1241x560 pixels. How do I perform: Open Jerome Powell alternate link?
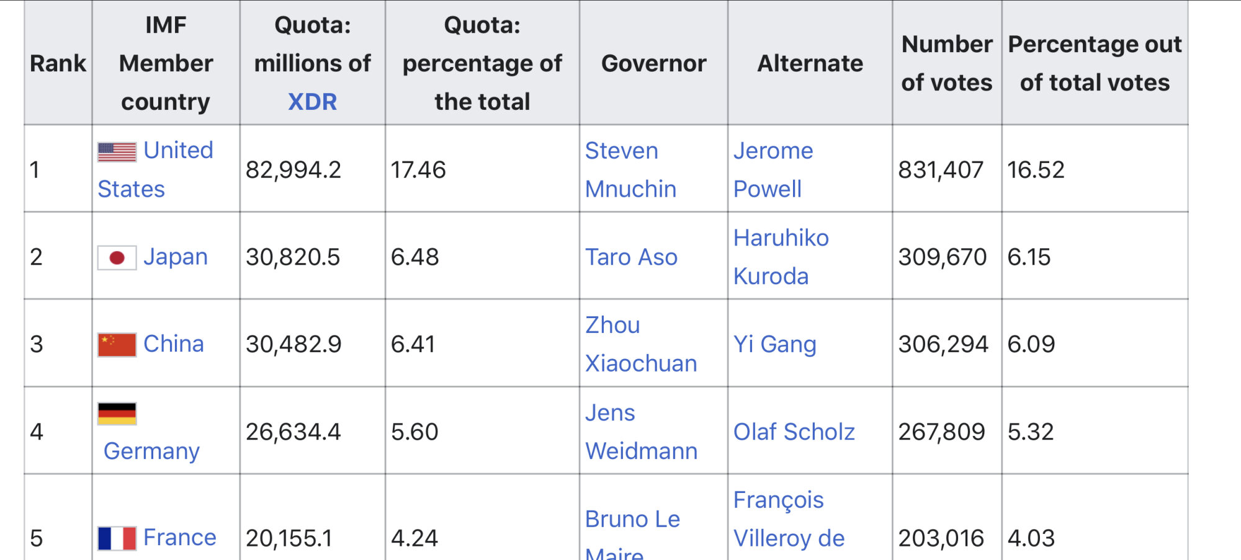coord(773,169)
